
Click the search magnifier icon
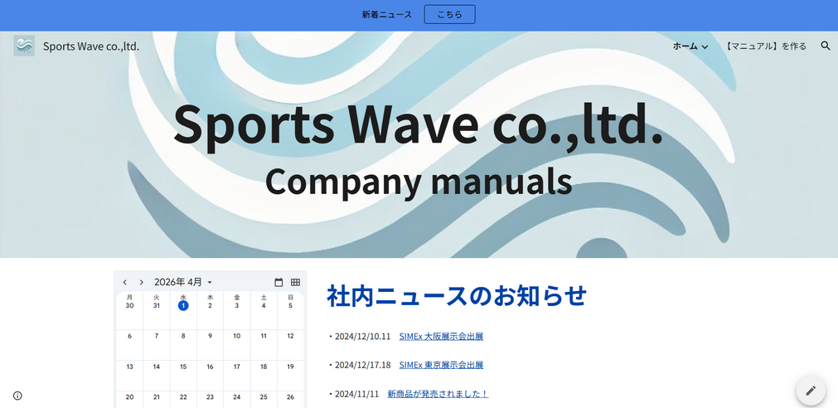point(825,46)
